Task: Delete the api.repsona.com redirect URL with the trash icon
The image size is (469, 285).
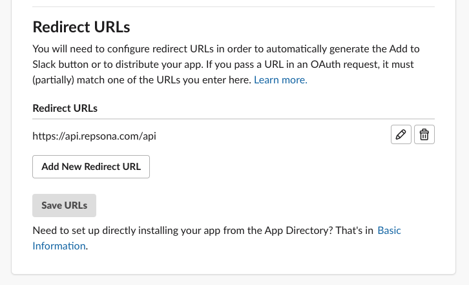Action: 424,134
